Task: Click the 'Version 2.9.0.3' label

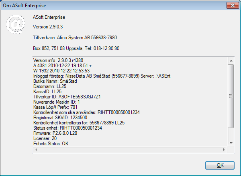Action: [48, 27]
